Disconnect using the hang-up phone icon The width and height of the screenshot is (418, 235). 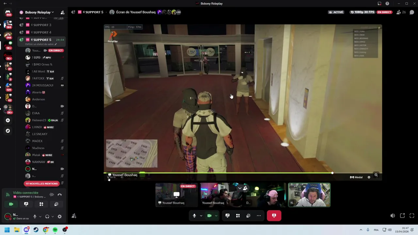click(59, 195)
